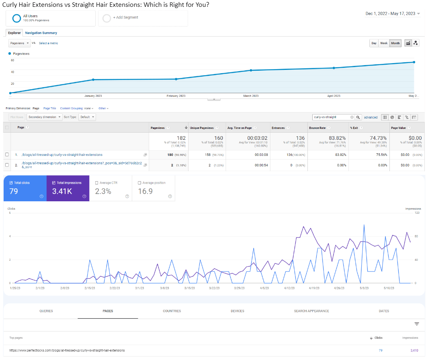Switch to pivot table view icon
426x358 pixels.
click(x=414, y=117)
